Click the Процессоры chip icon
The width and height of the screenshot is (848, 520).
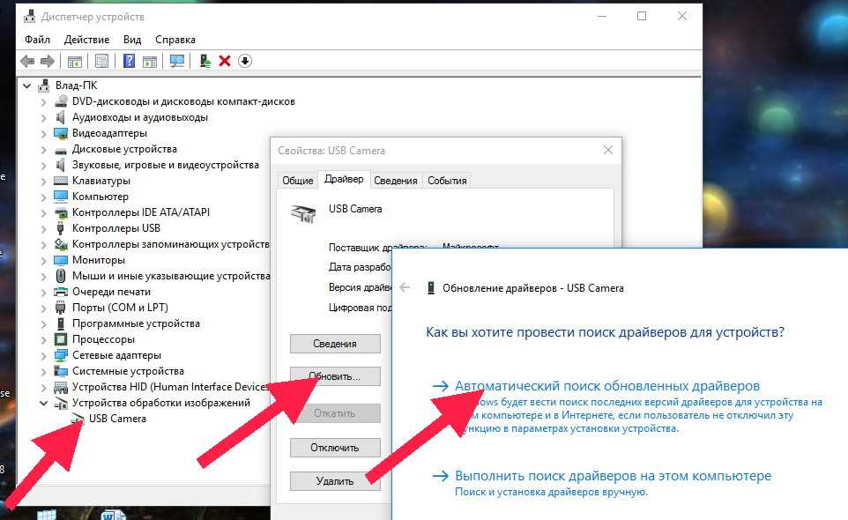(x=61, y=339)
